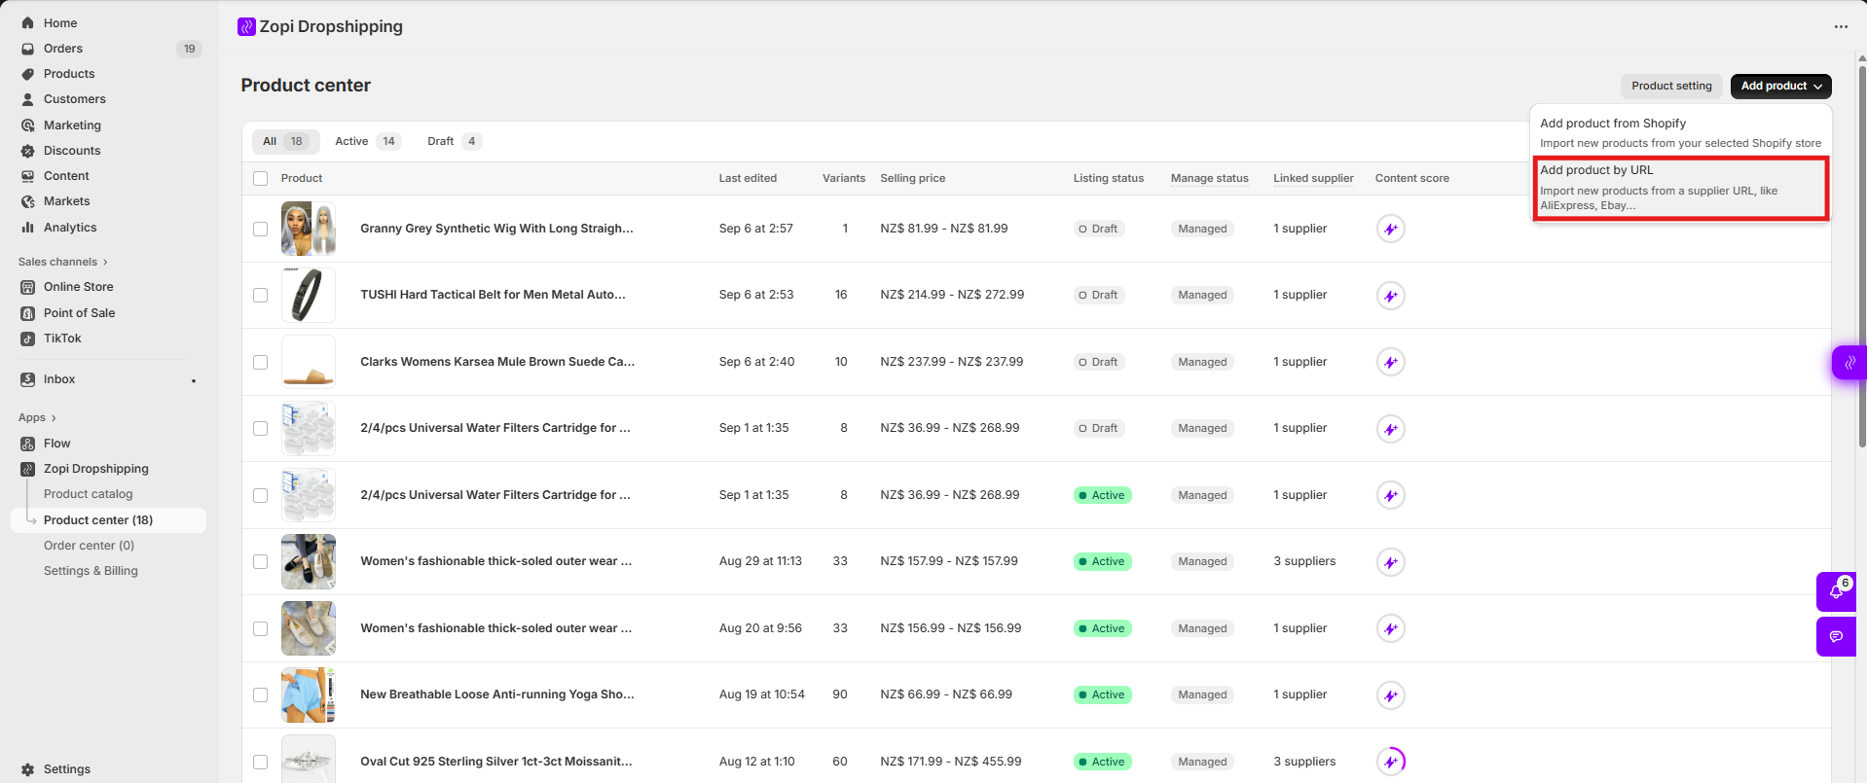
Task: Toggle the select-all products checkbox
Action: coord(260,179)
